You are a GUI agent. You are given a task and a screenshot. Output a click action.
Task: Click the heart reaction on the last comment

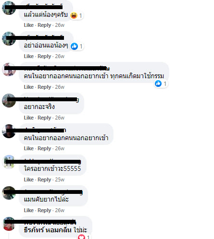tap(81, 237)
